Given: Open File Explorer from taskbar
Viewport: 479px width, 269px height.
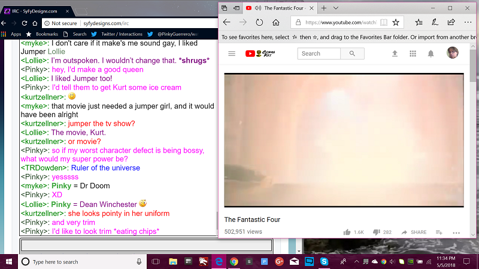Looking at the screenshot, I should tap(173, 262).
